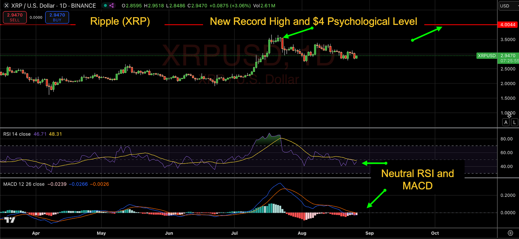Click the low price L2.8486 readout
This screenshot has height=239, width=519.
[x=176, y=6]
